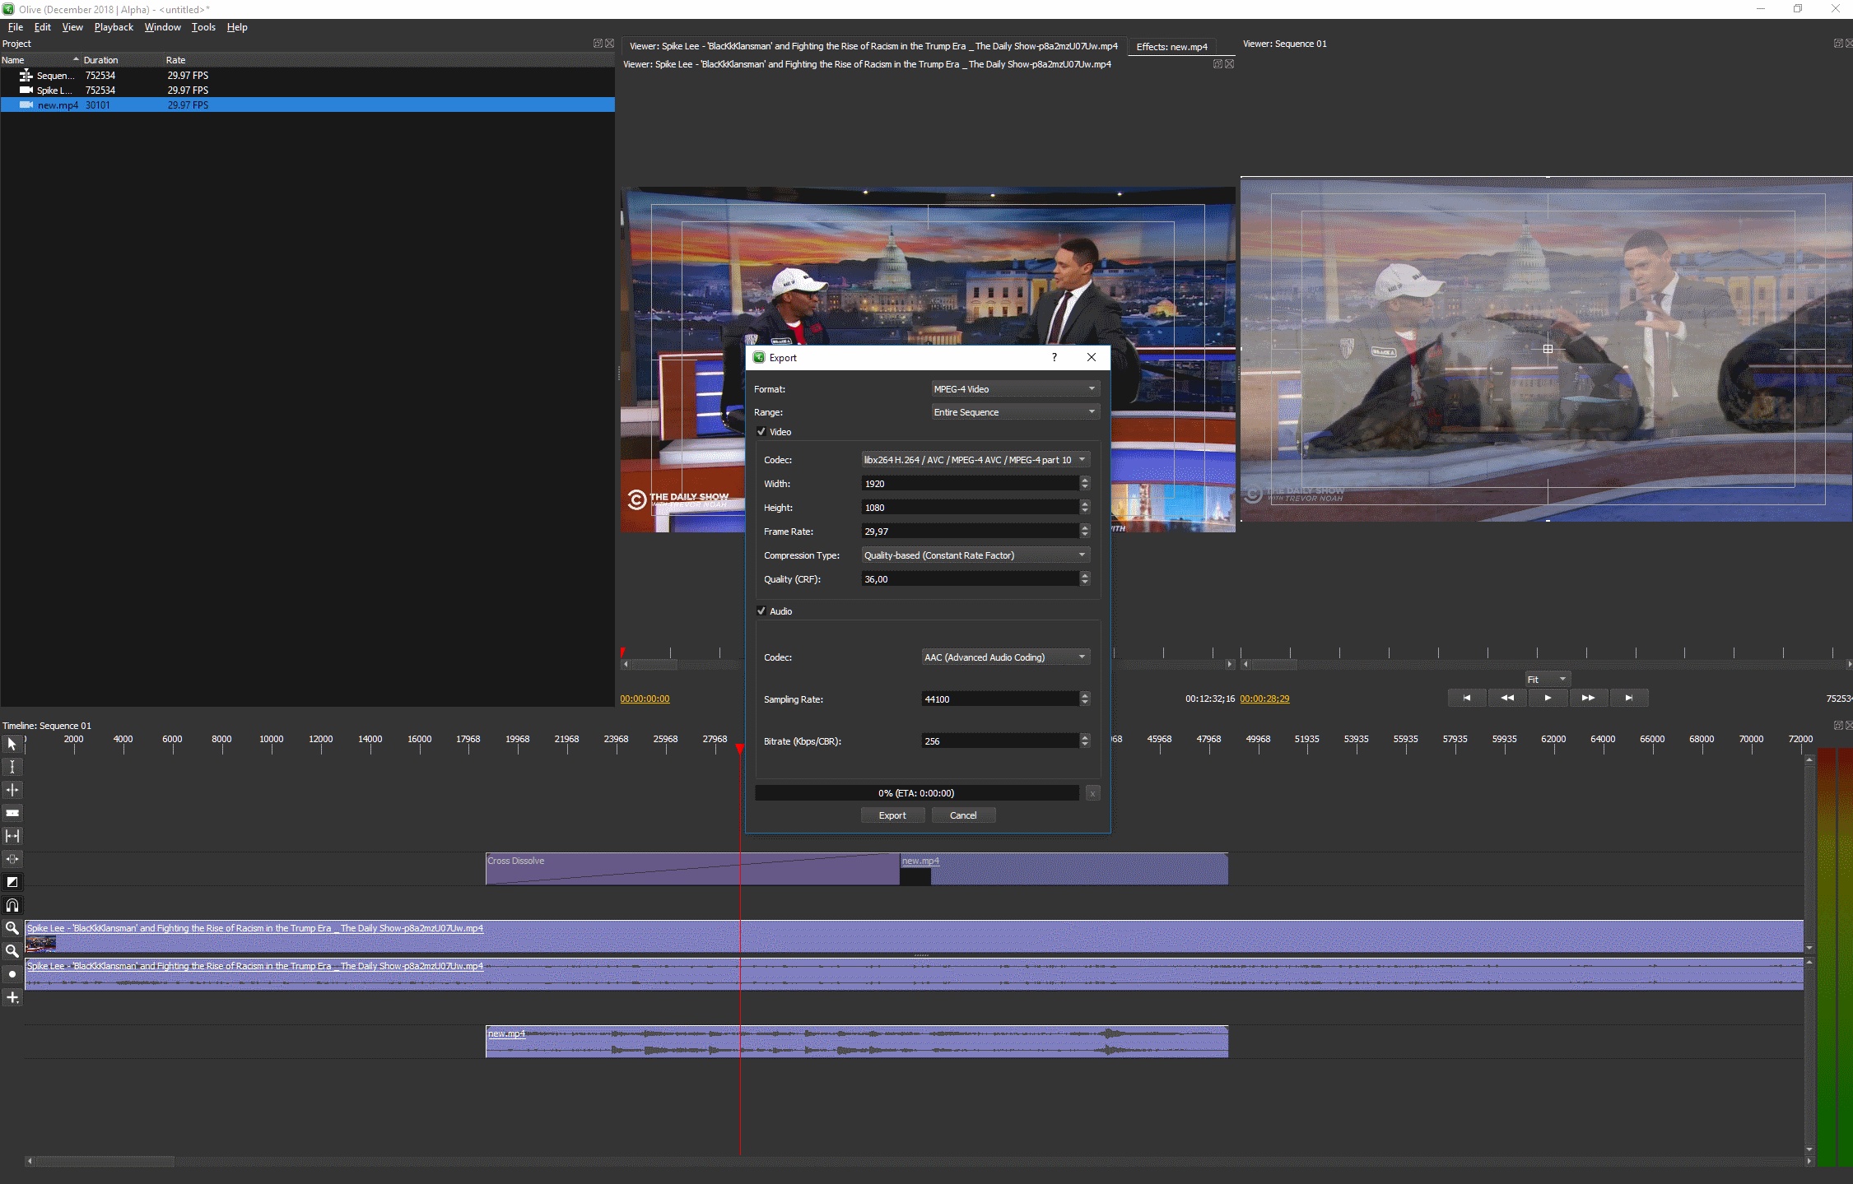
Task: Click the Cancel button in Export dialog
Action: [x=963, y=815]
